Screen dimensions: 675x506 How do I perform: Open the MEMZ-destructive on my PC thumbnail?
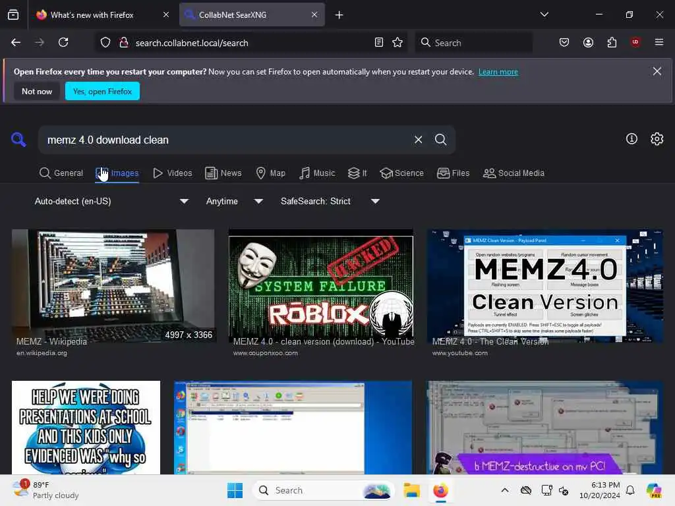544,427
